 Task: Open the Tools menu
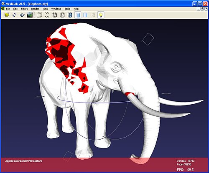pos(67,9)
